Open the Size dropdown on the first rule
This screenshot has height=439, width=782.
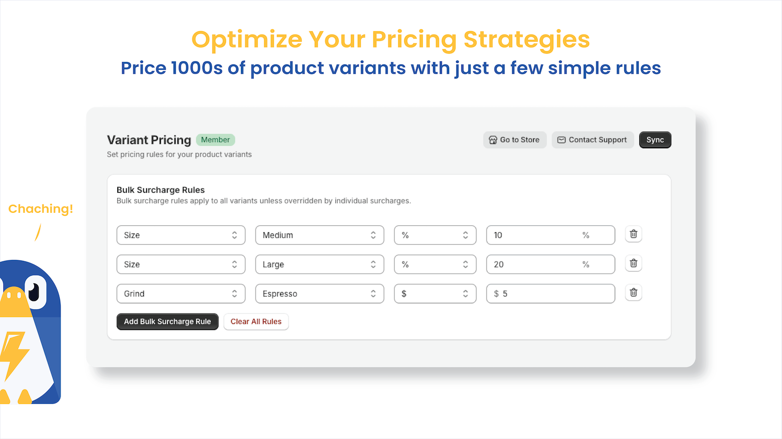click(181, 235)
